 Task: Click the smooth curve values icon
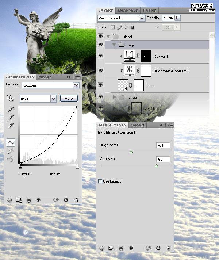10,159
